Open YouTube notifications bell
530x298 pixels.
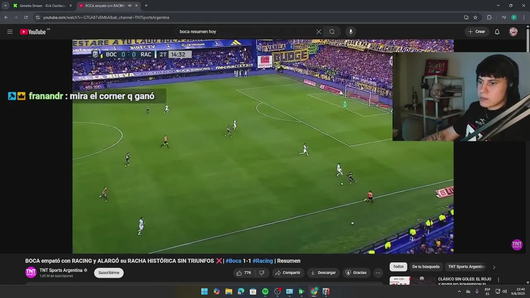[497, 32]
